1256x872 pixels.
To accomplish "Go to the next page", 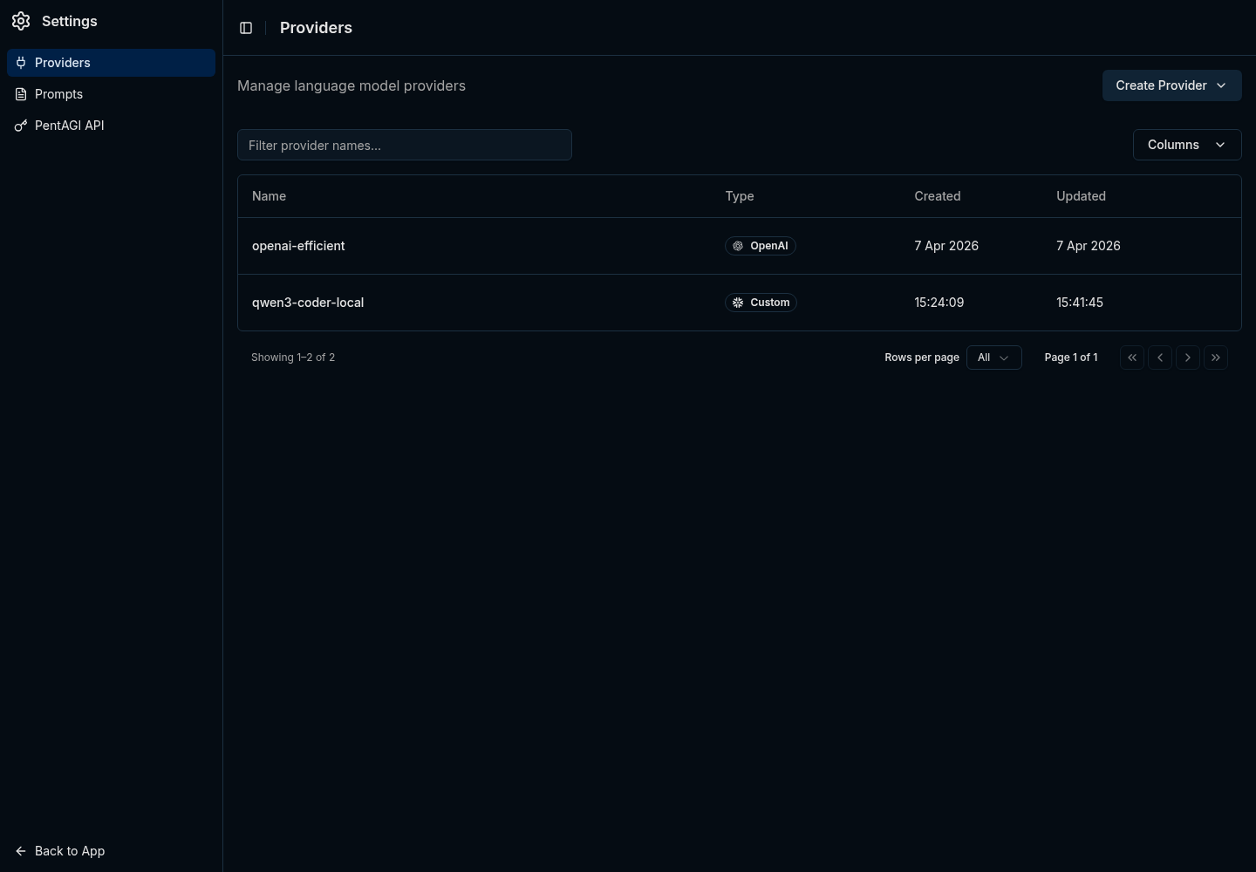I will click(1188, 358).
